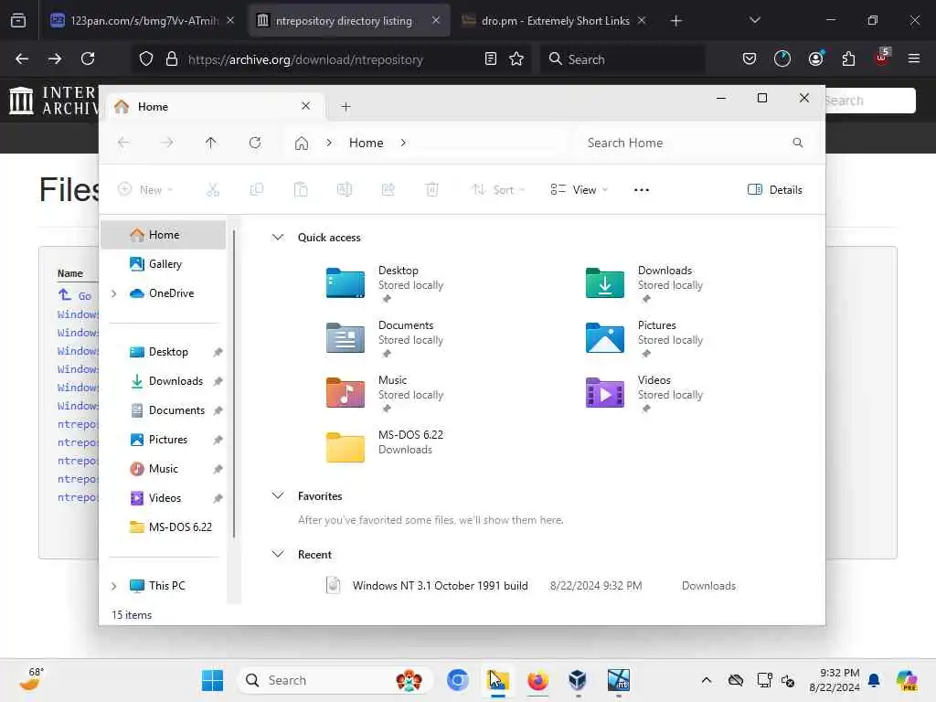The height and width of the screenshot is (702, 936).
Task: Click the Search Home input field
Action: click(695, 143)
